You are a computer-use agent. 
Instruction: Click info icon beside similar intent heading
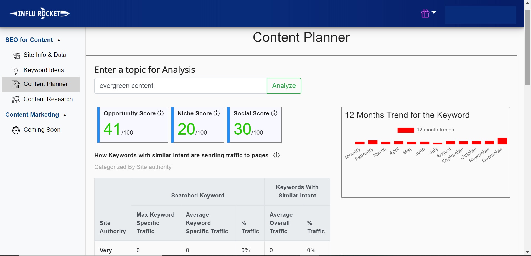point(276,155)
